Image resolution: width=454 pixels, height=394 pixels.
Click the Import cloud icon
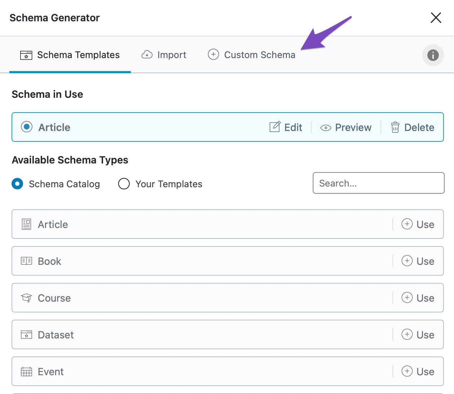pos(147,54)
